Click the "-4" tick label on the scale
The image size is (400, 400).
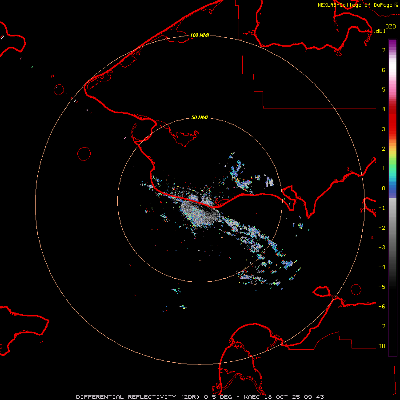click(x=382, y=267)
